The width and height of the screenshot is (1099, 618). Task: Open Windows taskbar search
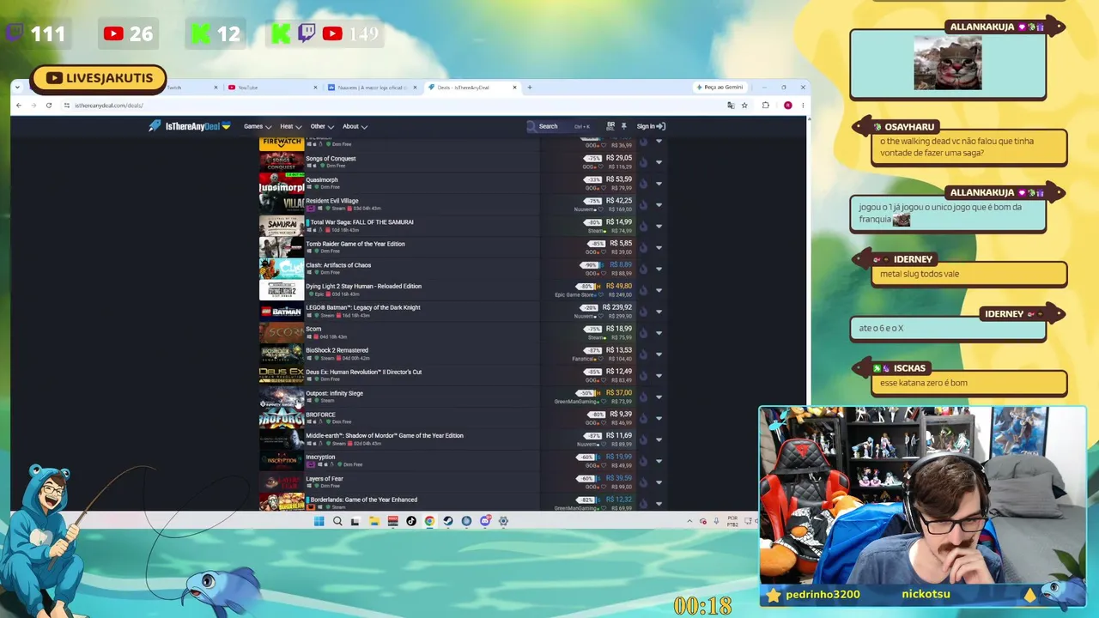pos(337,521)
